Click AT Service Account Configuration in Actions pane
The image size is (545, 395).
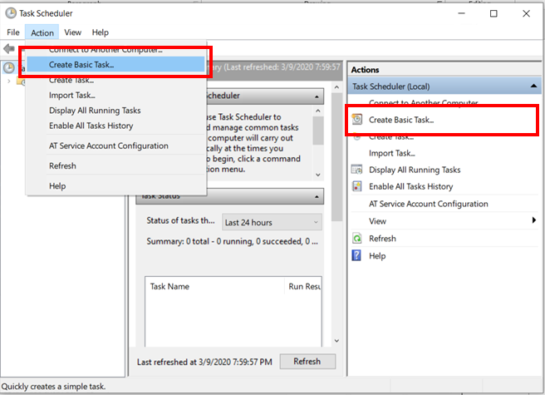click(428, 204)
